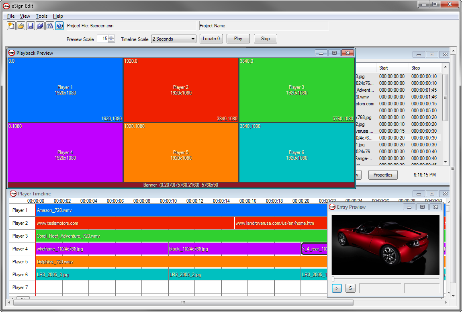The image size is (462, 312).
Task: Click the Save floppy disk icon
Action: 31,26
